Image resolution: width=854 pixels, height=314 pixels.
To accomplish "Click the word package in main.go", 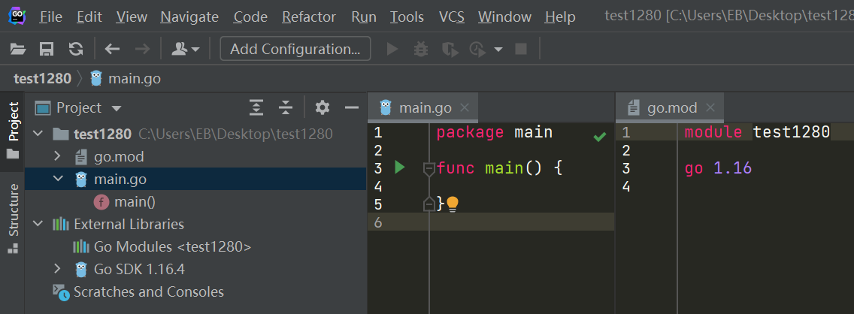I will pyautogui.click(x=471, y=132).
